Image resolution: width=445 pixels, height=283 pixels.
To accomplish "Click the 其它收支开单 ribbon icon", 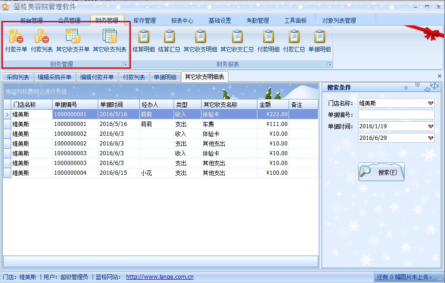I will [73, 40].
